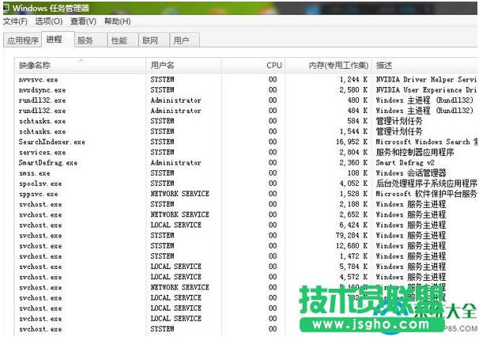Viewport: 479px width, 337px height.
Task: Open the 文件(F) menu
Action: click(x=15, y=21)
